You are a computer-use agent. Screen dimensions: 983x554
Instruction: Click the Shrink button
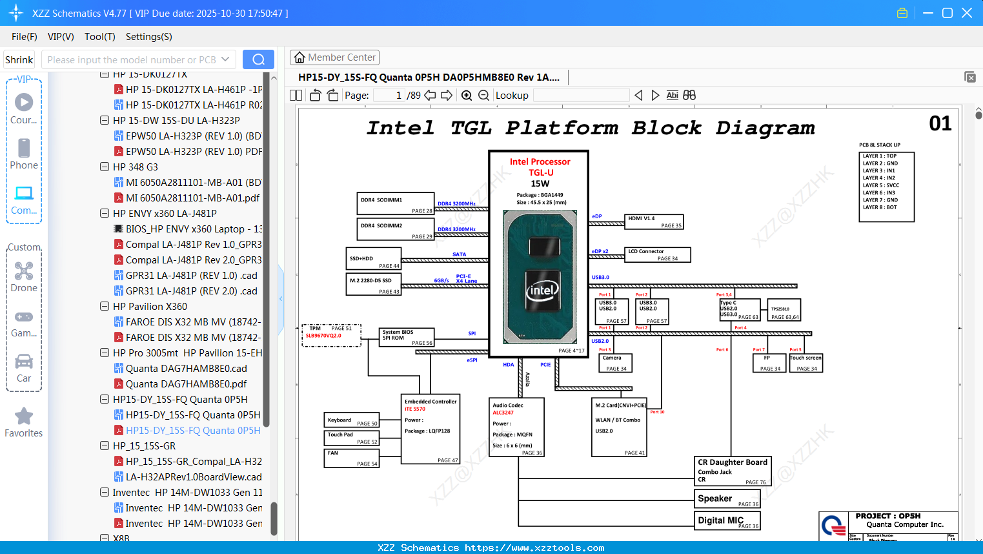point(19,59)
